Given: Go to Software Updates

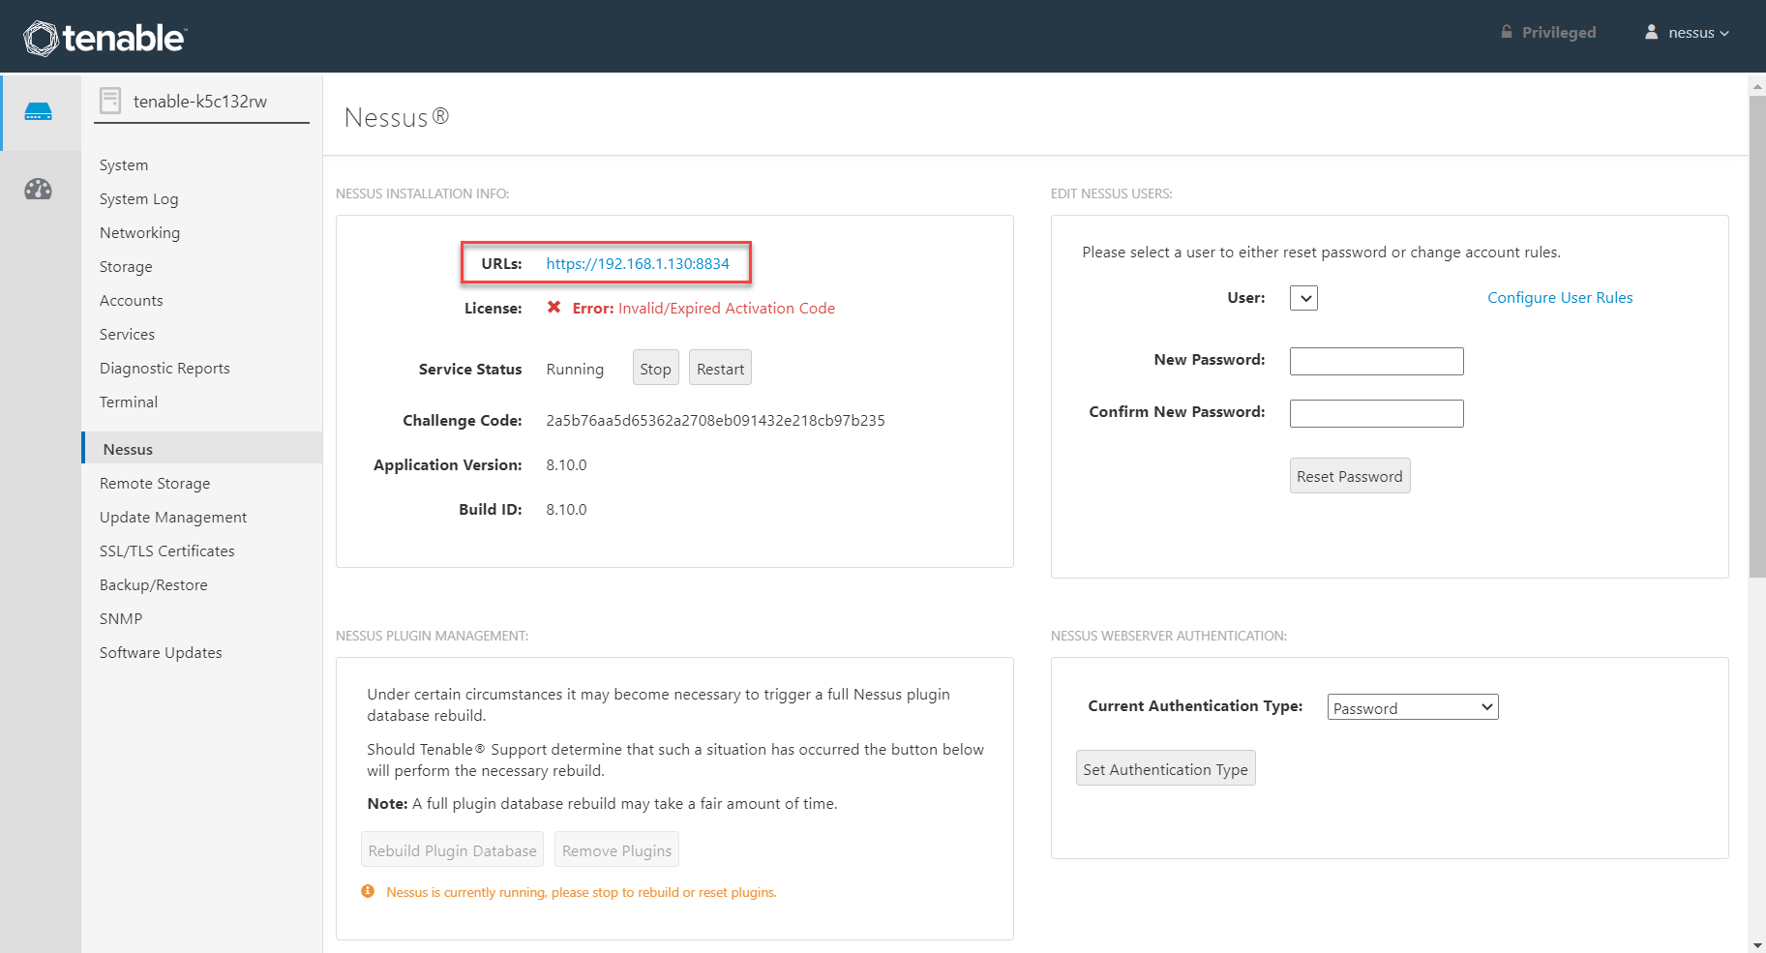Looking at the screenshot, I should coord(161,653).
